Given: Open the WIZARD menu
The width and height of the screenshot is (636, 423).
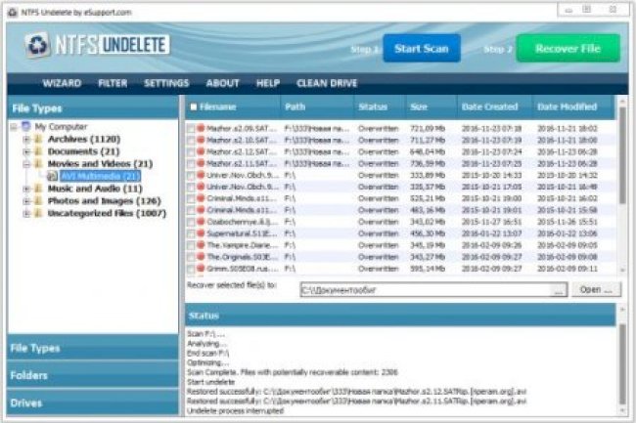Looking at the screenshot, I should (x=62, y=83).
